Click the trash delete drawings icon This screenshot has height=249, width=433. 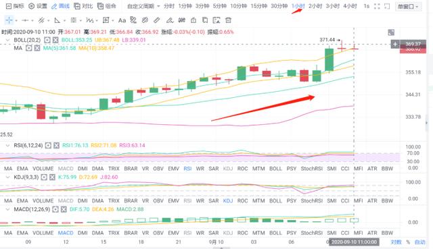click(x=228, y=20)
